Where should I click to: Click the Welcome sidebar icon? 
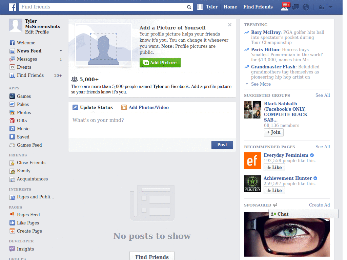click(12, 43)
